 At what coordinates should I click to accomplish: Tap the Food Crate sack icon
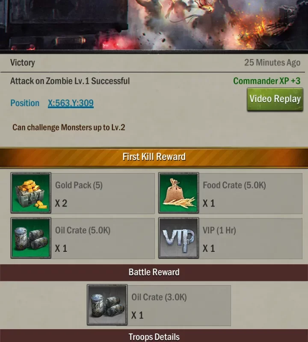tap(178, 193)
